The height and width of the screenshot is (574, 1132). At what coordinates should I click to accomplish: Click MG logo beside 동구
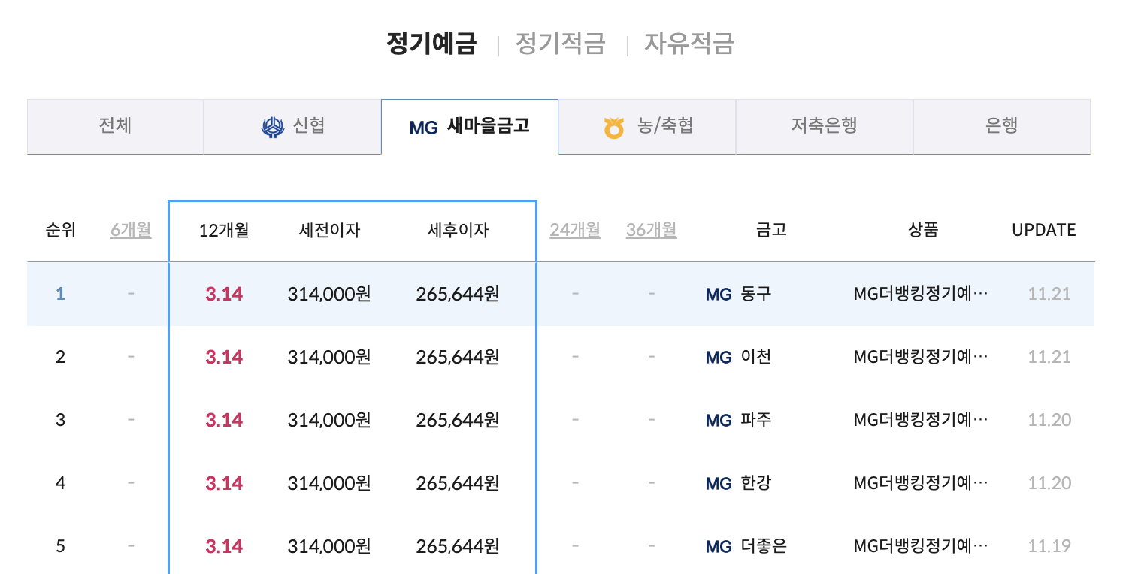[719, 295]
